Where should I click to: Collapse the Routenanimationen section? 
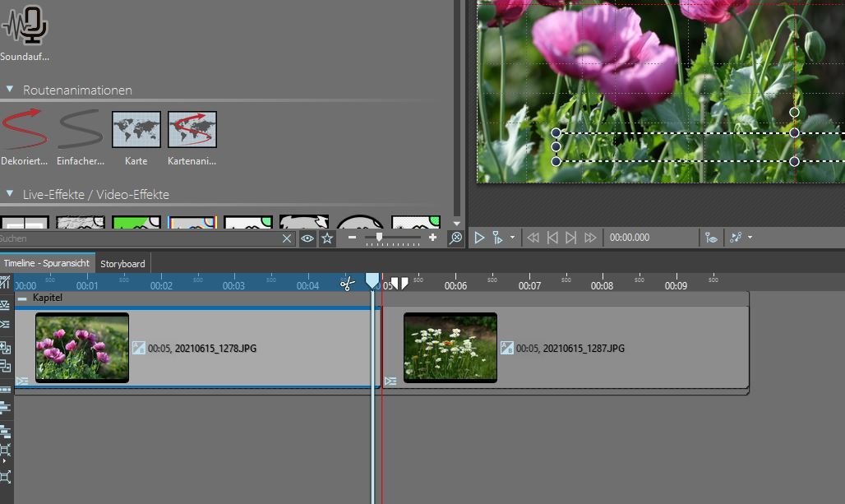tap(10, 90)
